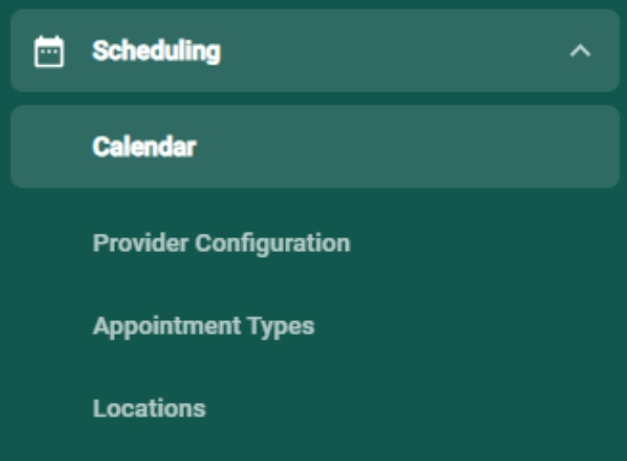Click the Scheduling calendar icon
This screenshot has width=627, height=461.
pyautogui.click(x=49, y=52)
